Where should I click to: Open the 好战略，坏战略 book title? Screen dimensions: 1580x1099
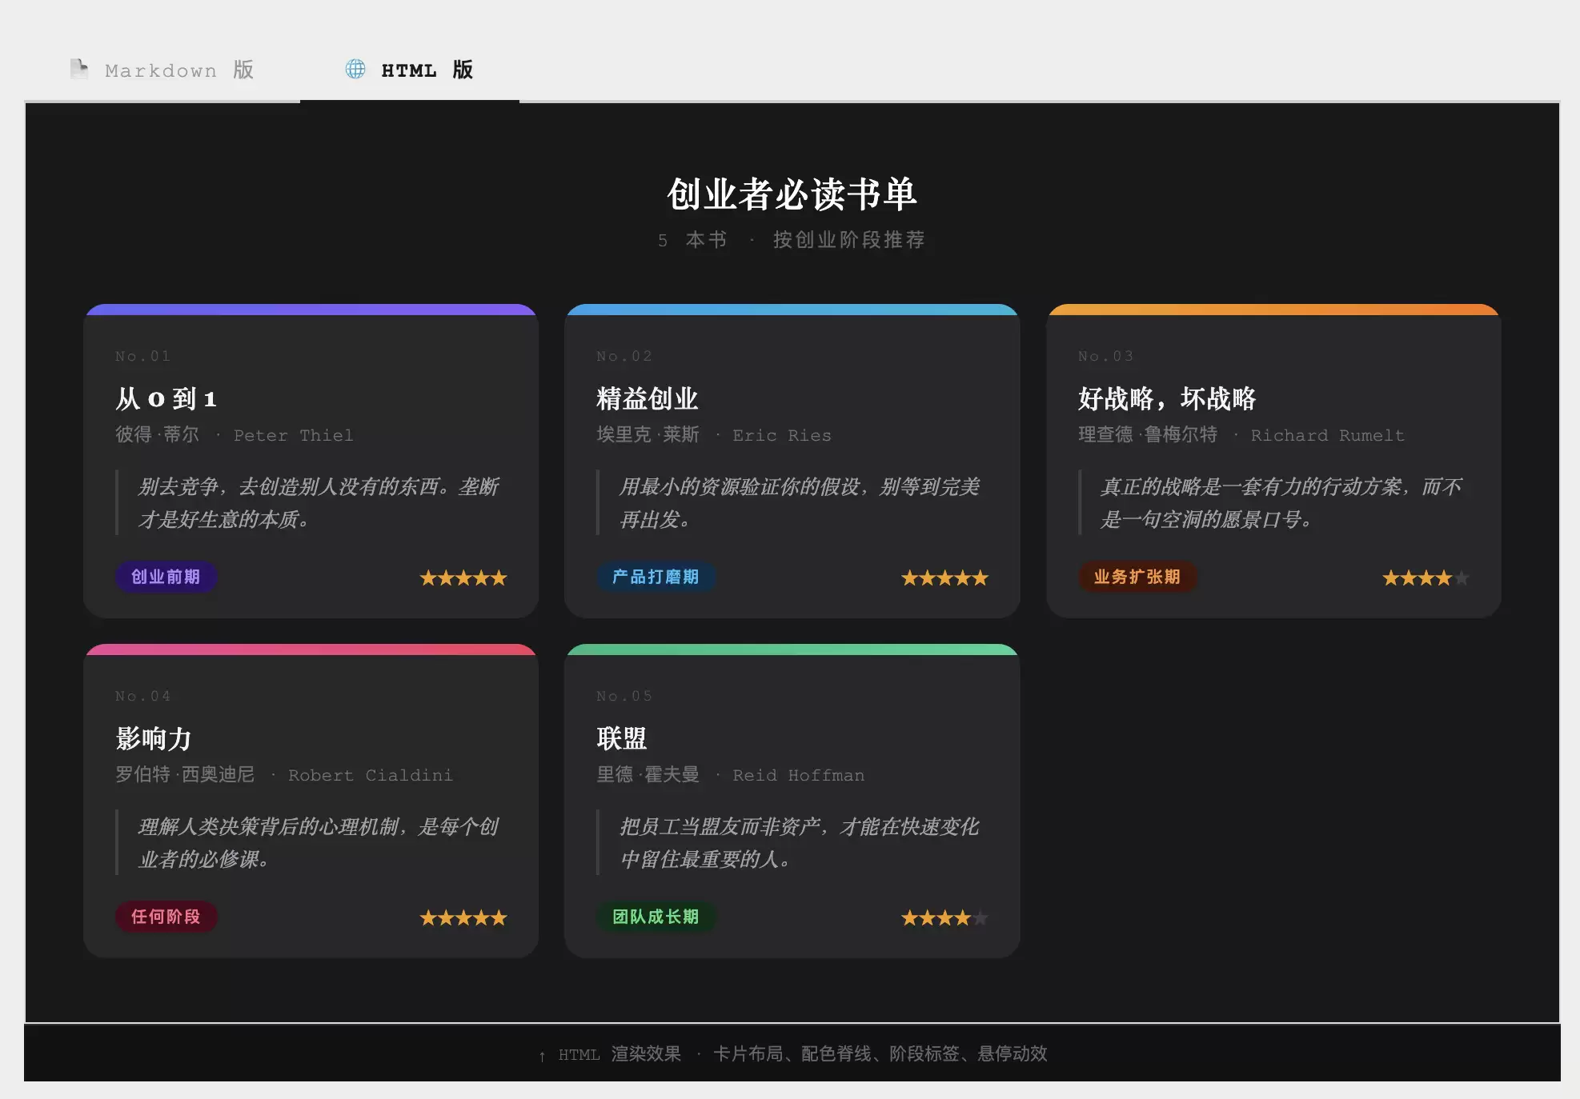(1167, 398)
